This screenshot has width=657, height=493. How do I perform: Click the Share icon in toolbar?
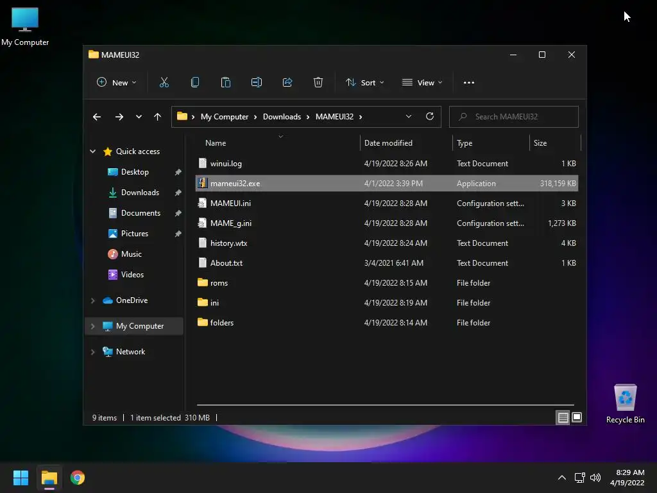(x=287, y=83)
